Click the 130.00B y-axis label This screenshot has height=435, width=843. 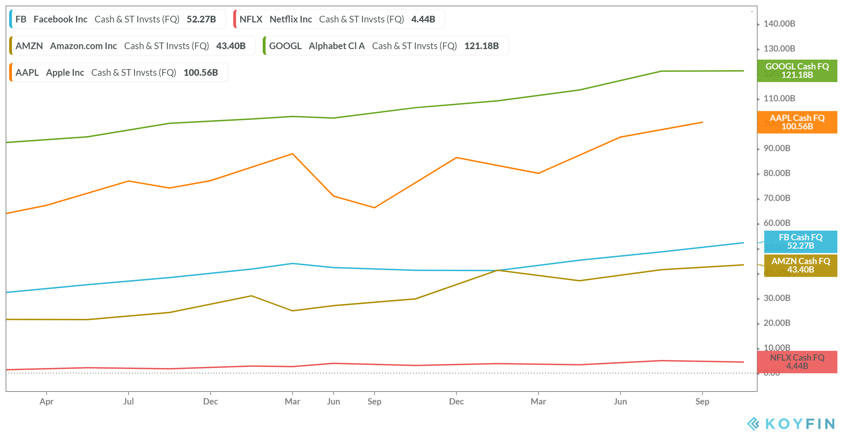pyautogui.click(x=779, y=48)
